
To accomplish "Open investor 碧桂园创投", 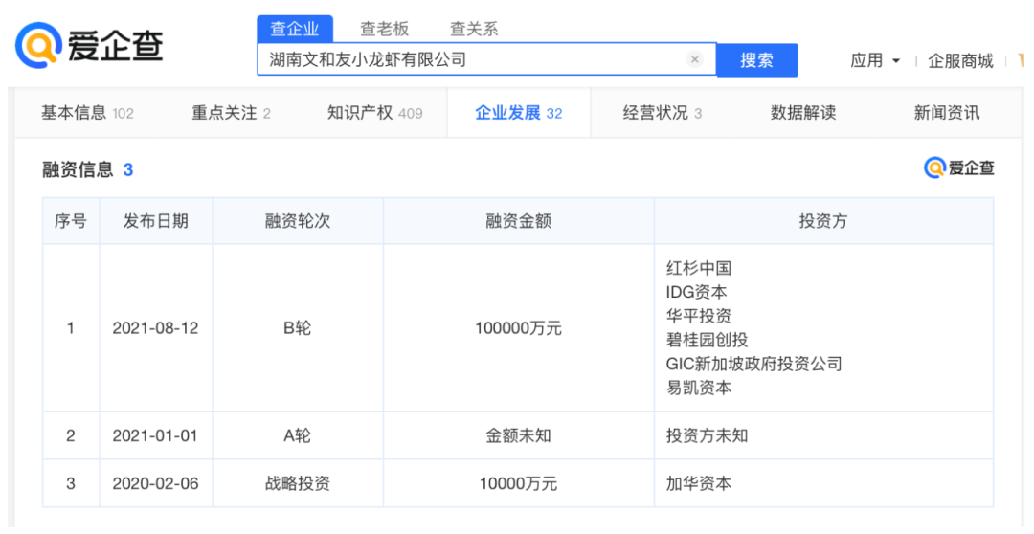I will click(x=707, y=340).
